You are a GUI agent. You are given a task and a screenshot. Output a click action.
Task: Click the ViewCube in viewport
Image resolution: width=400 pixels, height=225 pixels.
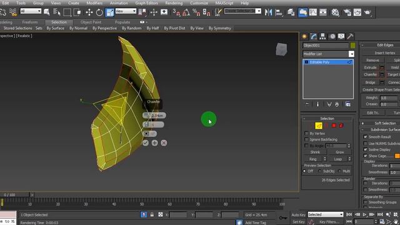click(281, 49)
